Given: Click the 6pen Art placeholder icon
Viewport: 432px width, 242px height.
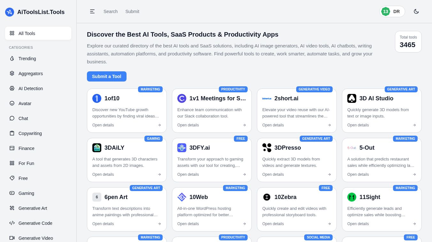Looking at the screenshot, I should pyautogui.click(x=97, y=197).
